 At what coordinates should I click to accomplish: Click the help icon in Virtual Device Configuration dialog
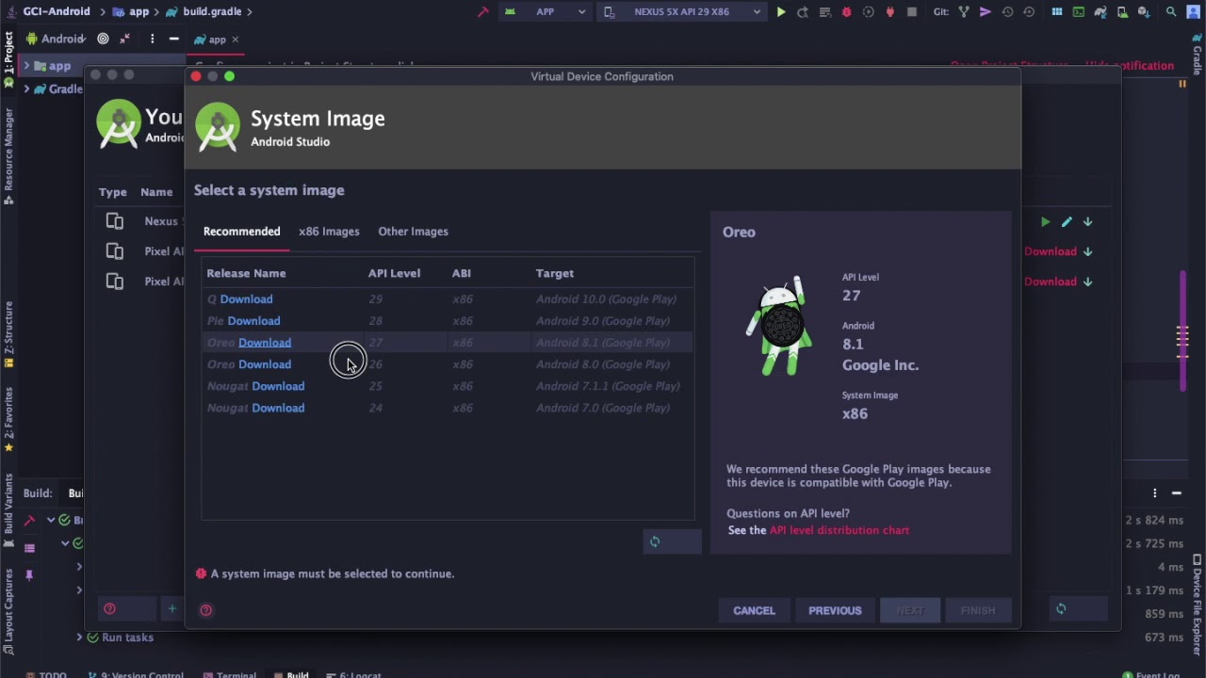coord(205,610)
